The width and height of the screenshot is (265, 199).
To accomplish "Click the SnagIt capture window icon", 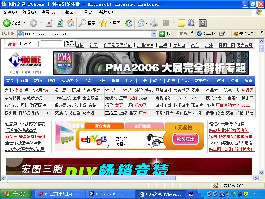I will click(222, 33).
